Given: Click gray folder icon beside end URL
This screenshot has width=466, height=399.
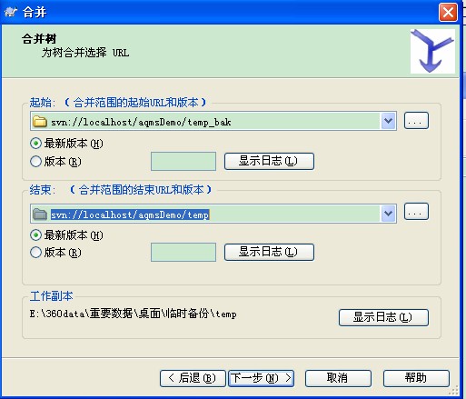Looking at the screenshot, I should [x=40, y=214].
